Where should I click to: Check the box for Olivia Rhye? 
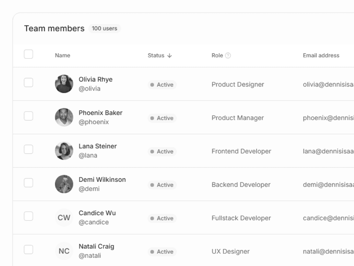[28, 82]
